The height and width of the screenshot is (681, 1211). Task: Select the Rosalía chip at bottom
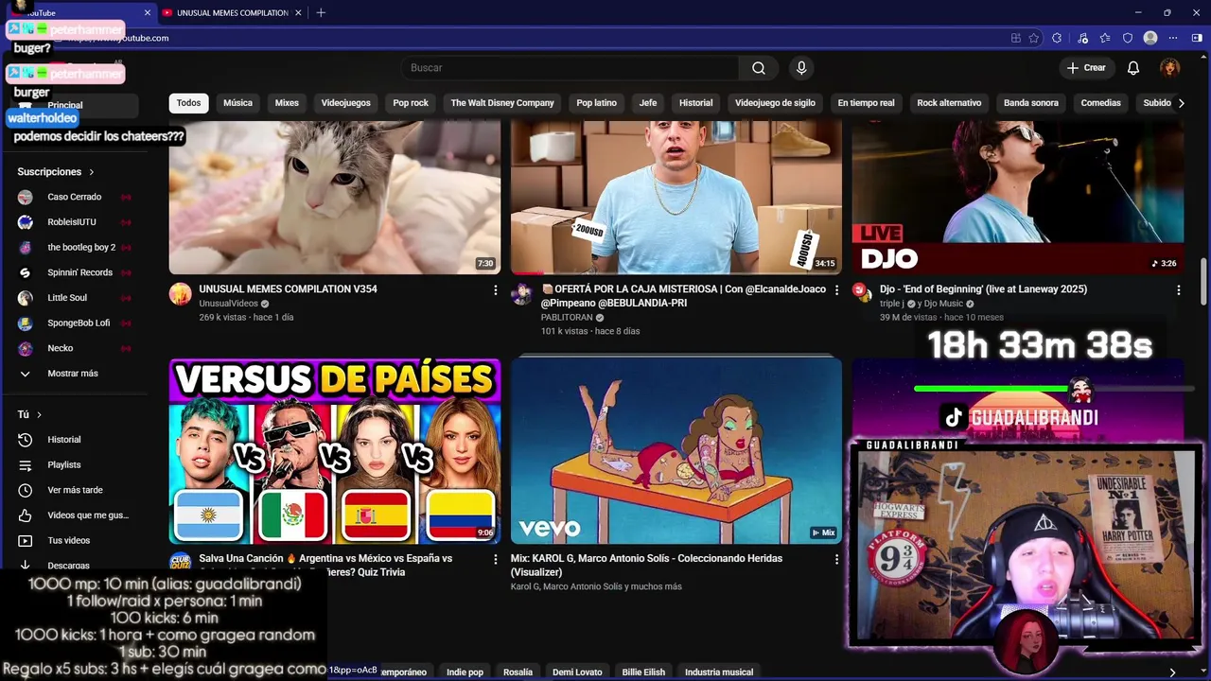(x=518, y=672)
